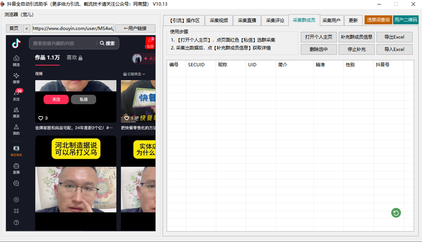Switch to the 采集用户 tab

pyautogui.click(x=331, y=20)
